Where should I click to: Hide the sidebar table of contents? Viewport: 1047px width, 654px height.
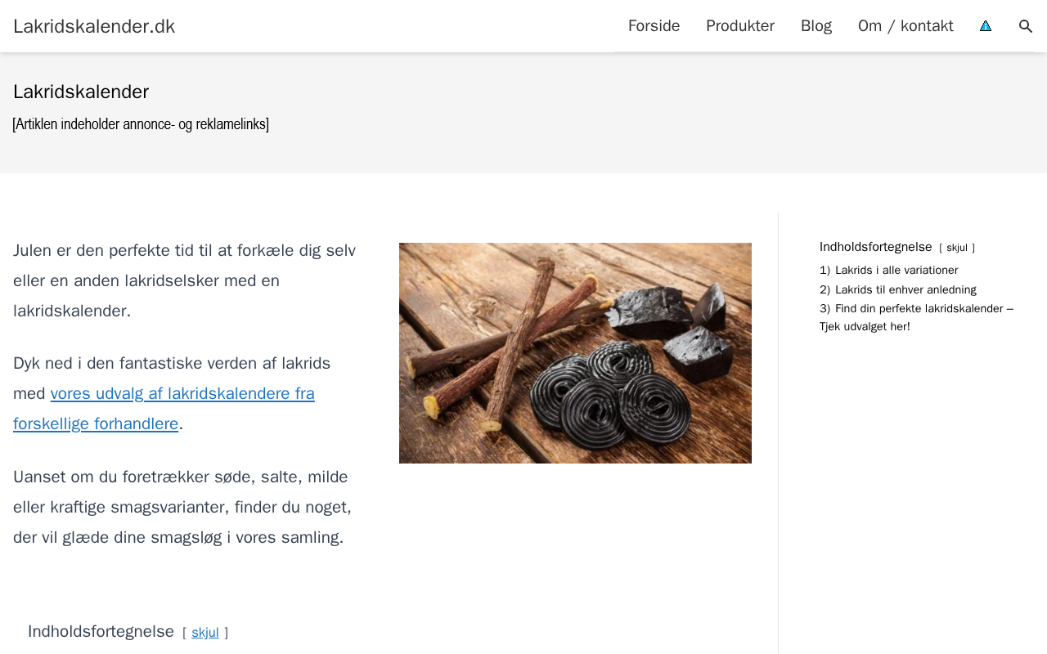(x=957, y=248)
